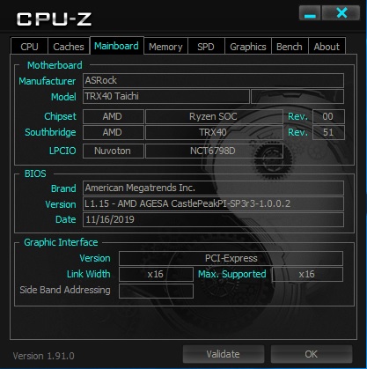Click the ASRock manufacturer field
Viewport: 367px width, 369px height.
[x=213, y=80]
